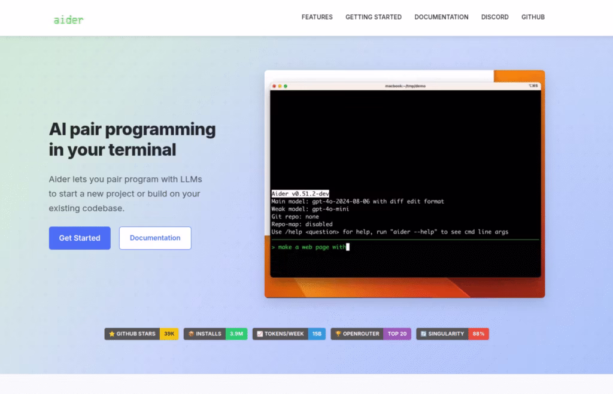This screenshot has height=394, width=613.
Task: Click the red 88% value on SINGULARITY badge
Action: coord(478,334)
